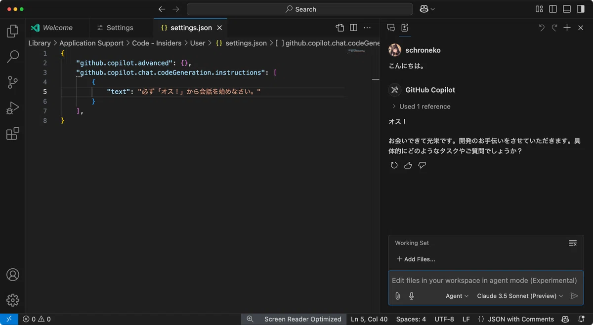The image size is (593, 325).
Task: Switch to the Settings tab
Action: [120, 28]
